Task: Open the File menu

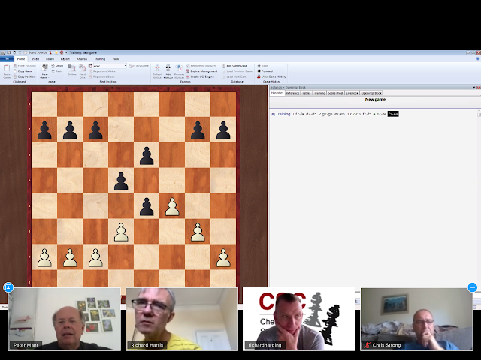Action: click(7, 58)
